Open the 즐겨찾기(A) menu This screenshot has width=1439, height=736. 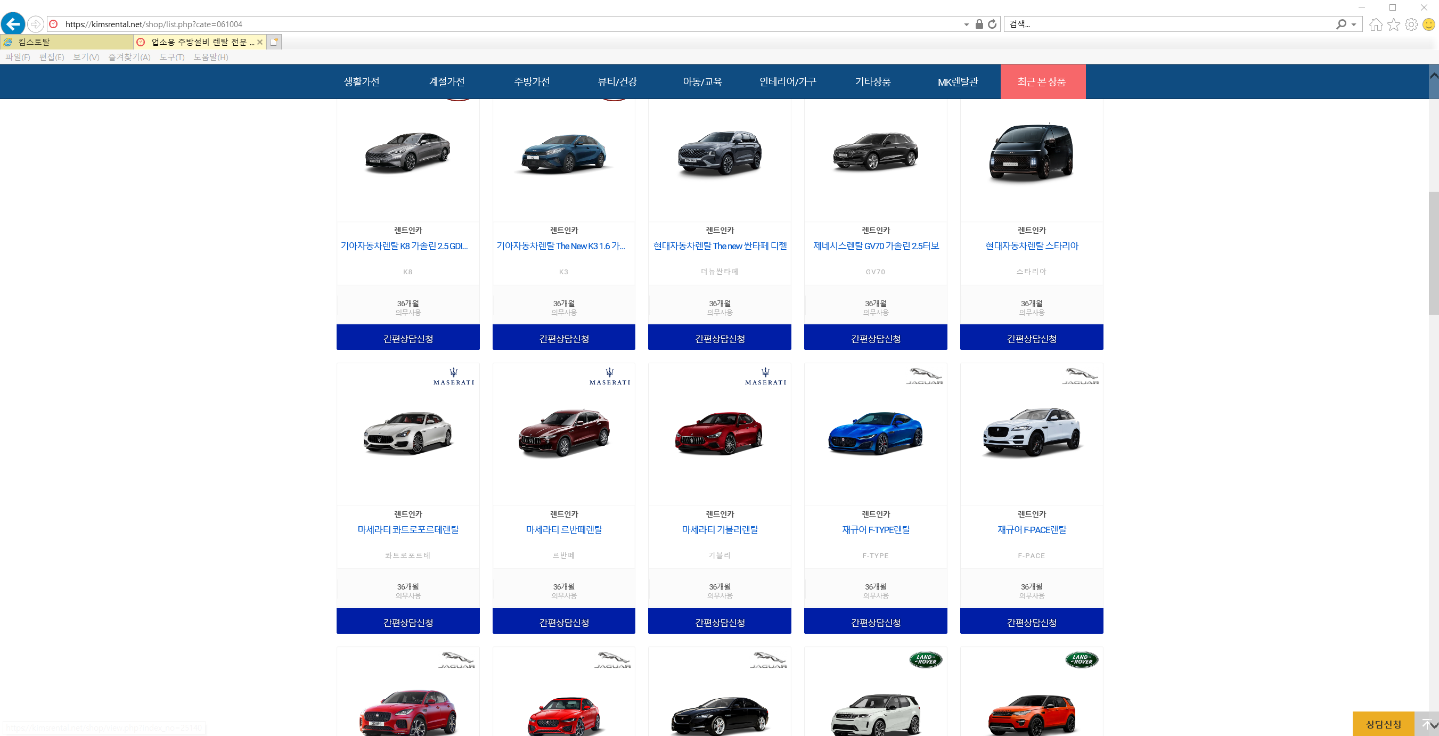click(129, 57)
